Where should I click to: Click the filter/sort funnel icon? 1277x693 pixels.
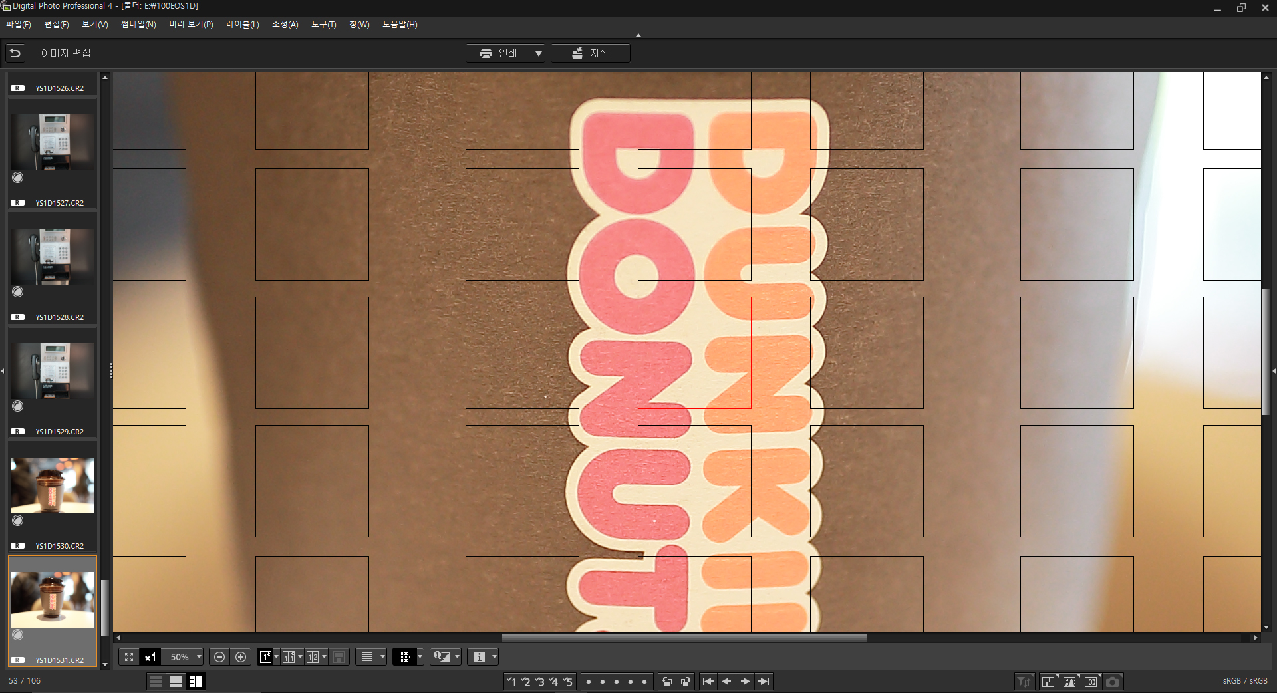pos(1024,681)
